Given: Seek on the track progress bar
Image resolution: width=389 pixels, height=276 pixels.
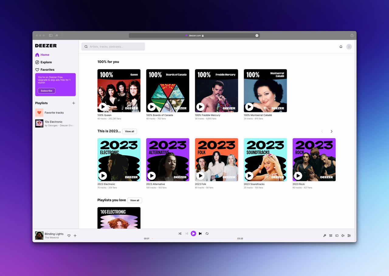Looking at the screenshot, I should [x=193, y=239].
